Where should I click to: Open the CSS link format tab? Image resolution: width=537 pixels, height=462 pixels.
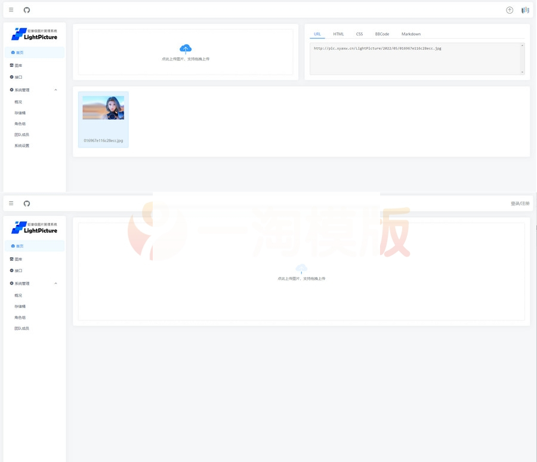359,34
